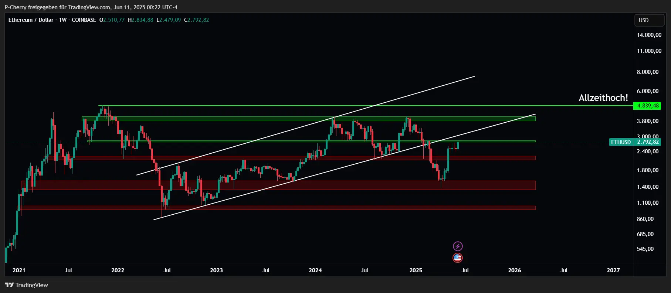Click the high value H2.834,88 in header
This screenshot has height=293, width=671.
point(140,20)
